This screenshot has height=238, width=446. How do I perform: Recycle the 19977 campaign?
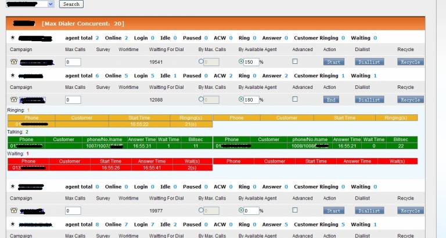[411, 211]
